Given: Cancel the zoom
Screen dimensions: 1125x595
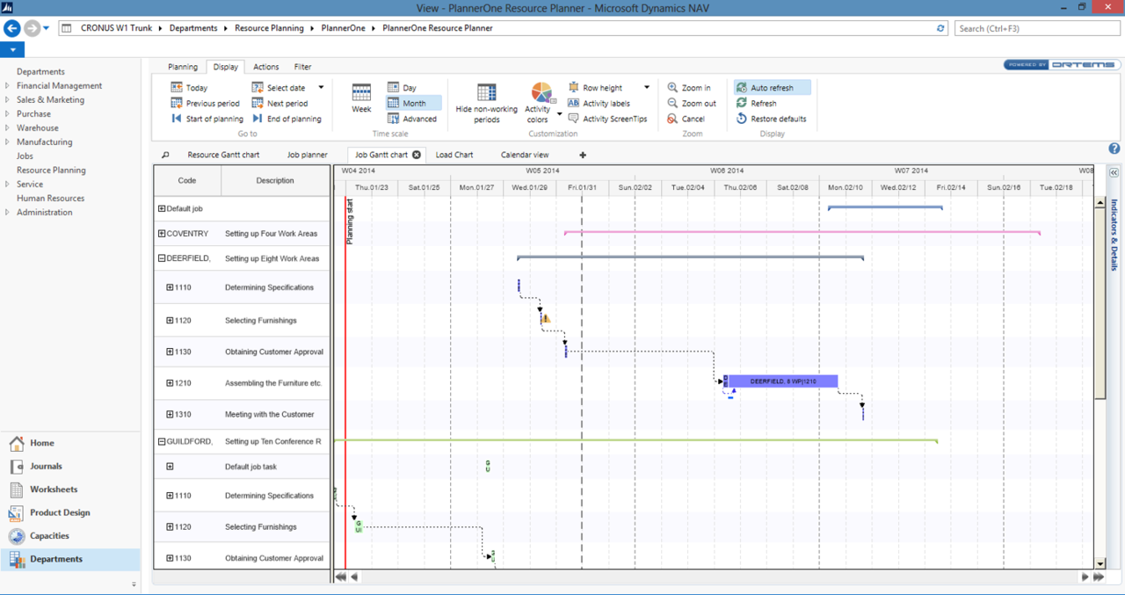Looking at the screenshot, I should tap(686, 119).
